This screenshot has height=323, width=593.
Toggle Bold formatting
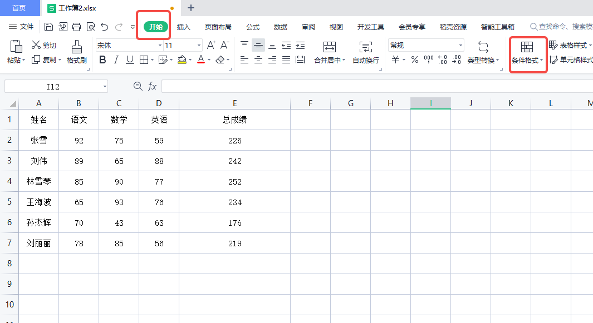[102, 60]
